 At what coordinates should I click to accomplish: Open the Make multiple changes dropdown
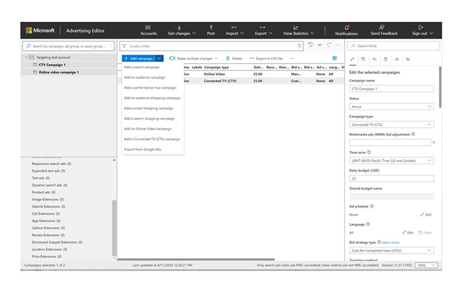[x=193, y=58]
